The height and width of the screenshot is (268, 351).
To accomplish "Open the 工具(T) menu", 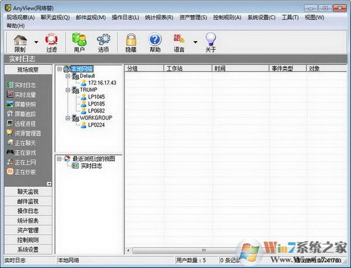I will (x=290, y=18).
